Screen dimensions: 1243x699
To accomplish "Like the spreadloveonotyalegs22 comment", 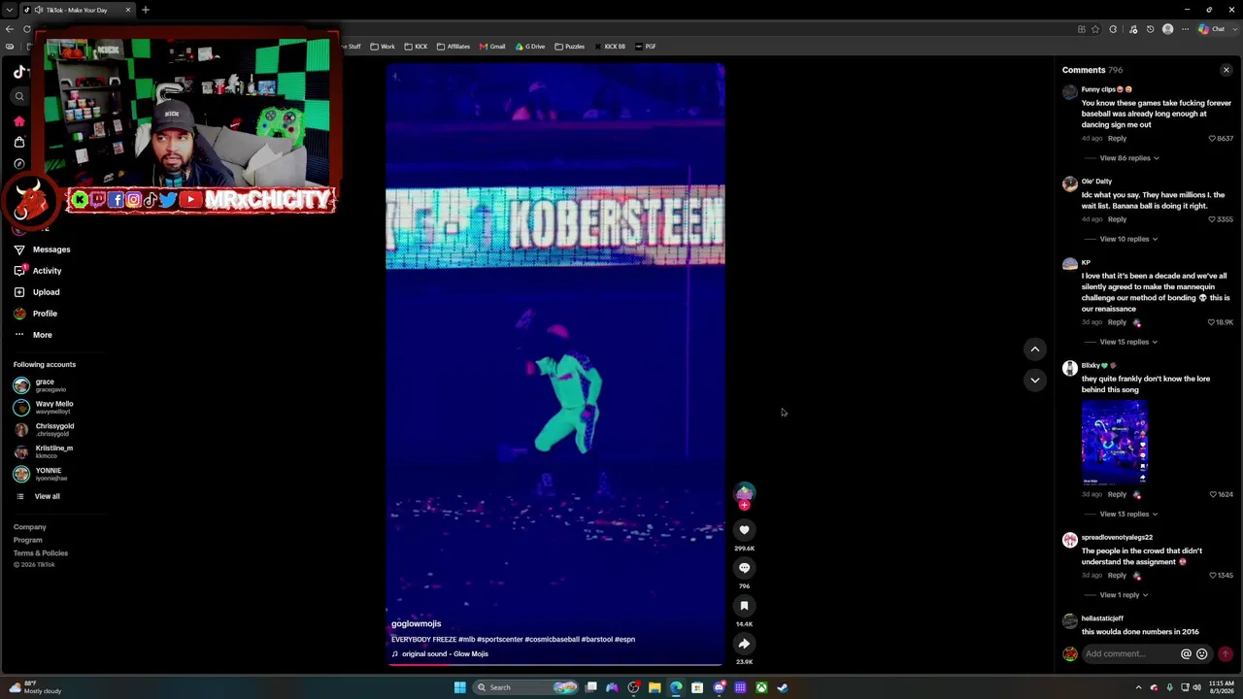I will click(x=1213, y=576).
